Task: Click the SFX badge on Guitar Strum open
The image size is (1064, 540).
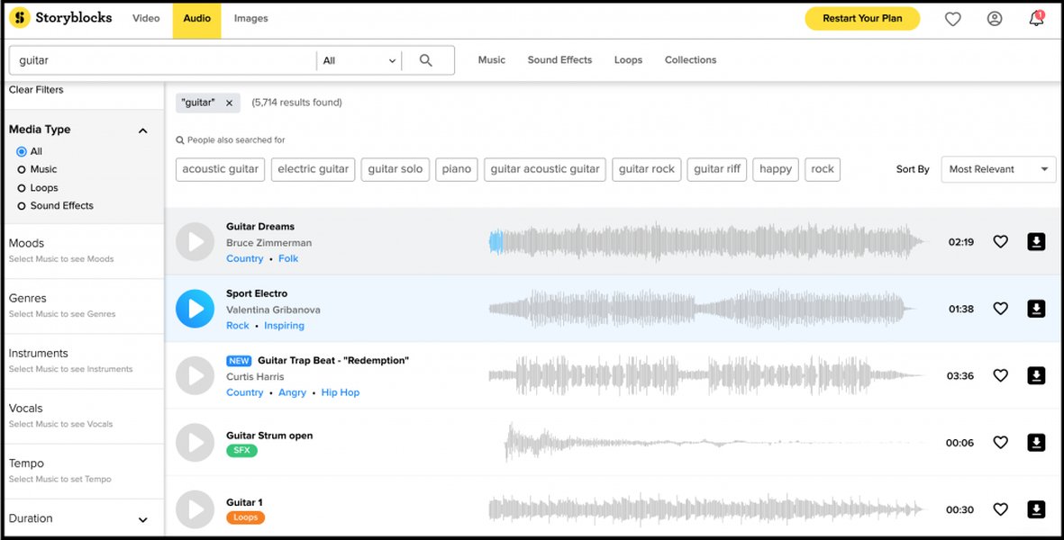Action: tap(241, 451)
